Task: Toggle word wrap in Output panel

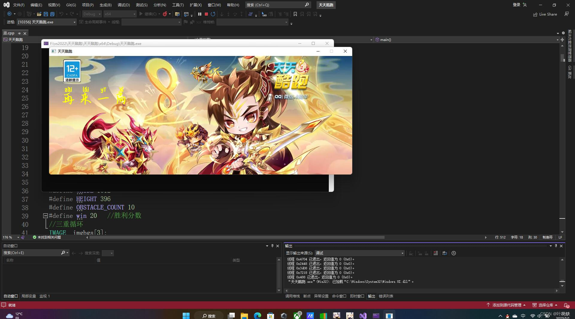Action: click(x=445, y=253)
